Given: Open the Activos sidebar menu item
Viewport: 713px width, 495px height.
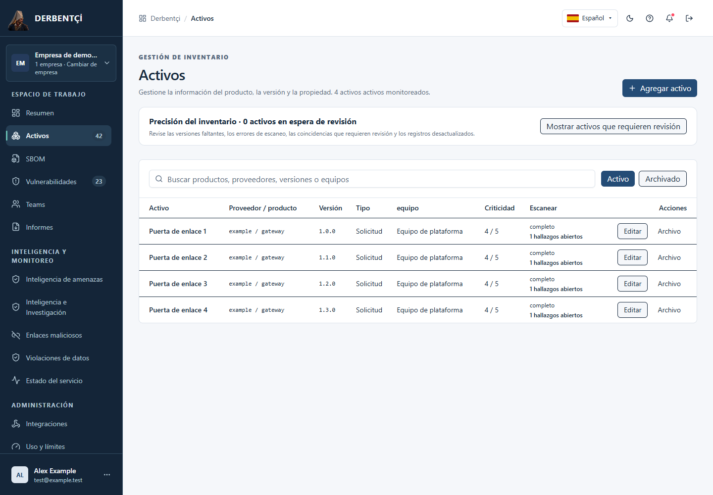Looking at the screenshot, I should pos(58,136).
